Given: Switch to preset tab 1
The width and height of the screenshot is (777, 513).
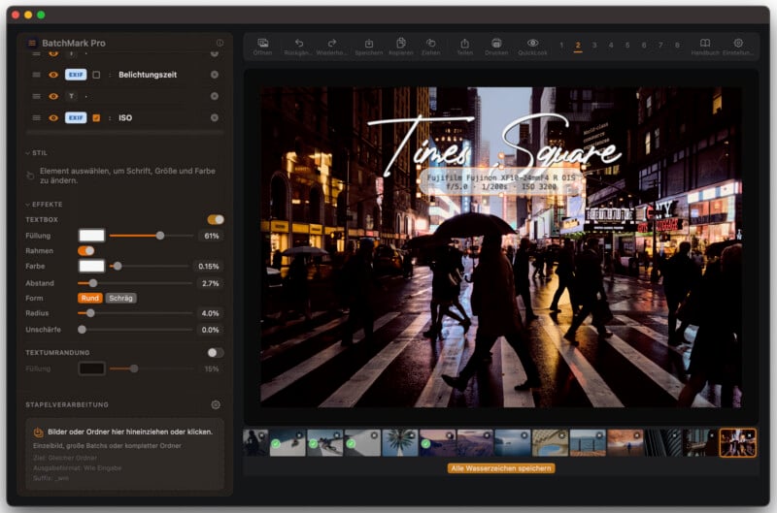Looking at the screenshot, I should pos(561,45).
